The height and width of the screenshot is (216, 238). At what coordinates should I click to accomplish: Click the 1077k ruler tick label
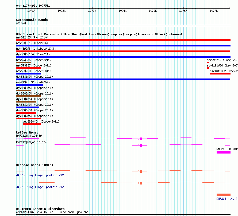click(x=214, y=11)
